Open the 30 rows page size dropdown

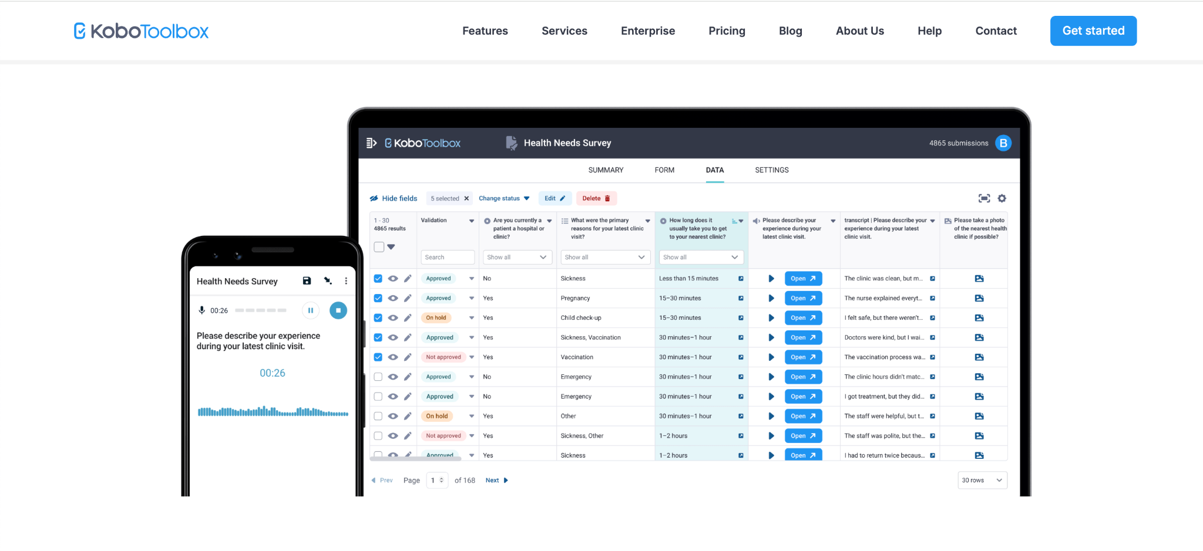tap(983, 480)
